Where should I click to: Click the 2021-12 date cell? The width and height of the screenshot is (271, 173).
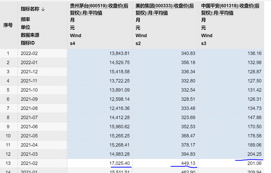(29, 72)
